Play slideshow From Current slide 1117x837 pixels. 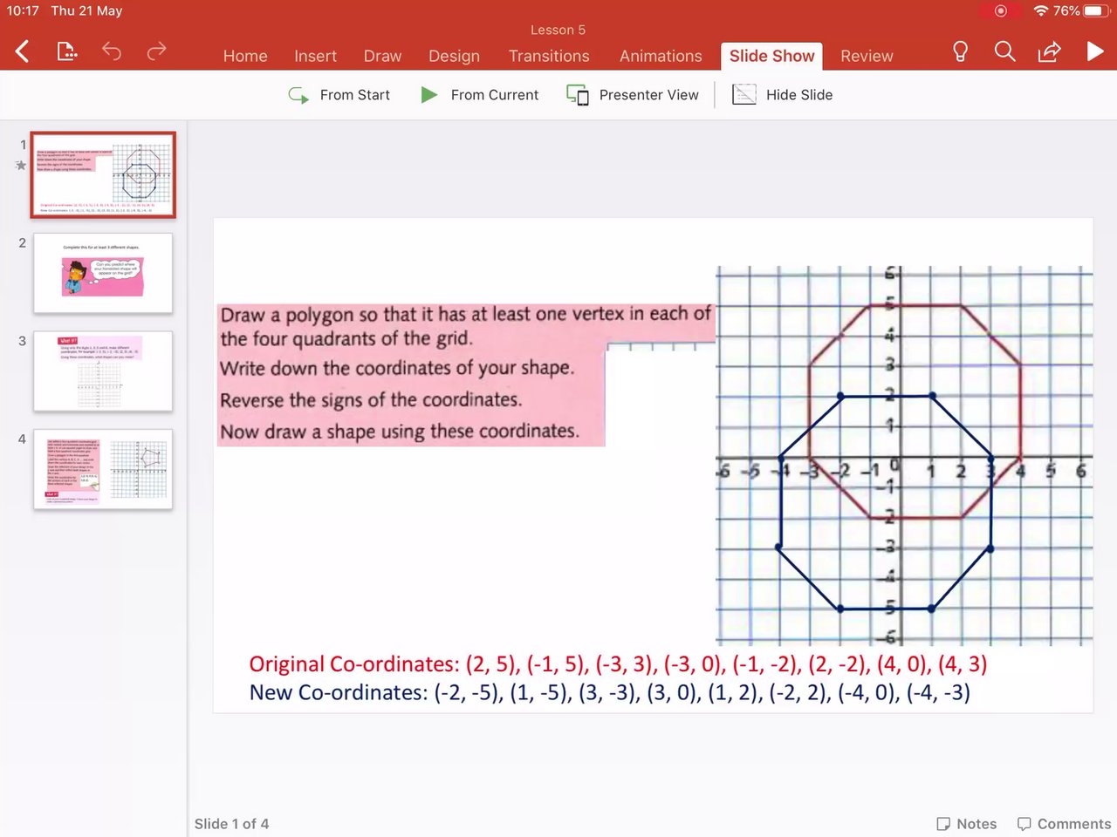(x=479, y=95)
